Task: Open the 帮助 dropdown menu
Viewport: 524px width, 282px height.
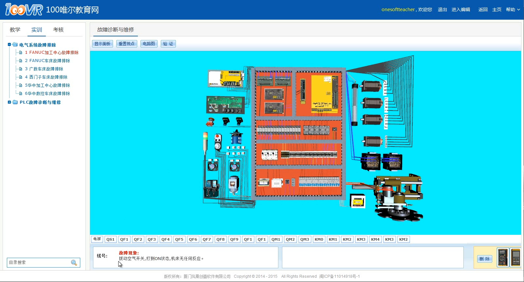Action: (x=513, y=10)
